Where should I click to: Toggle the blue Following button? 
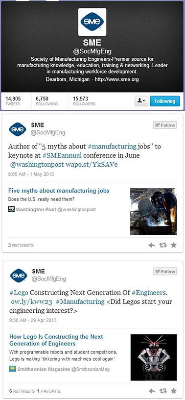click(x=164, y=101)
